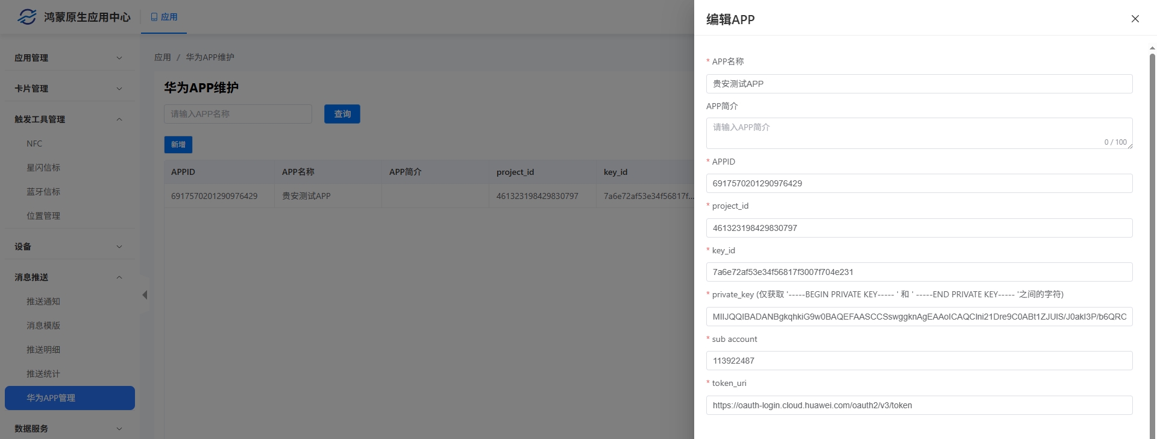The image size is (1157, 439).
Task: Expand the 设备 menu chevron
Action: click(x=119, y=247)
